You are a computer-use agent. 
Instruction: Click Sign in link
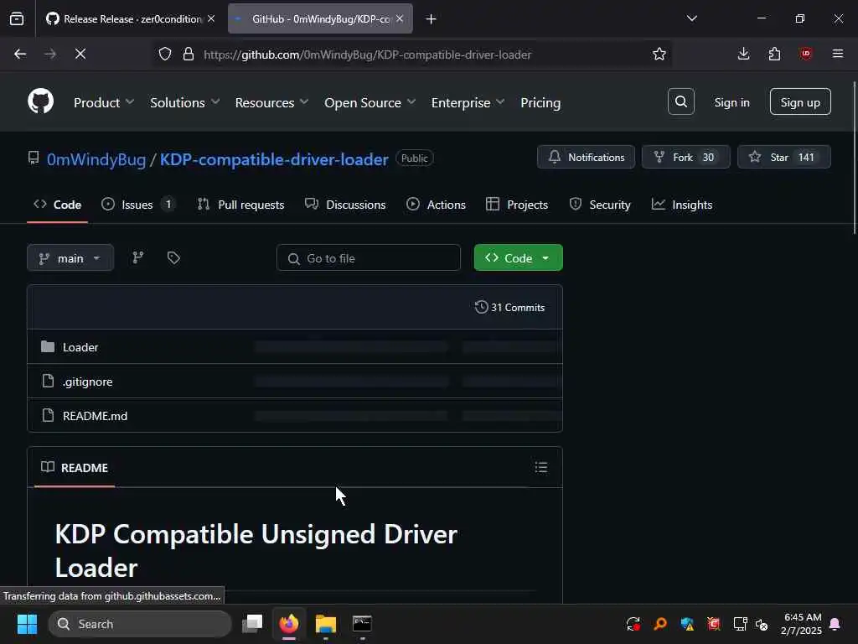[x=731, y=102]
